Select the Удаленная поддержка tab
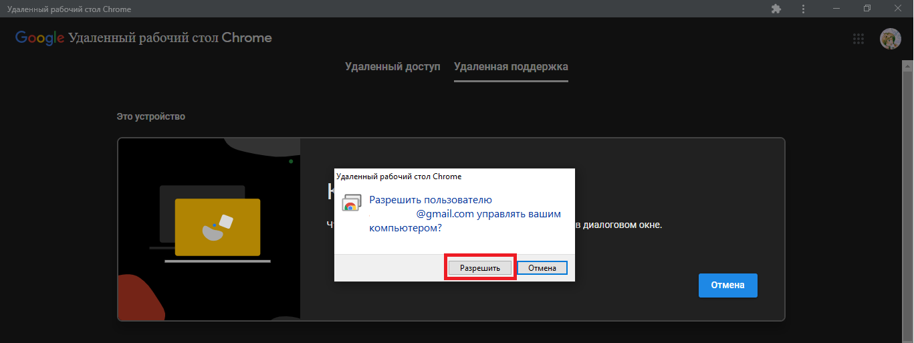The image size is (914, 343). click(511, 67)
